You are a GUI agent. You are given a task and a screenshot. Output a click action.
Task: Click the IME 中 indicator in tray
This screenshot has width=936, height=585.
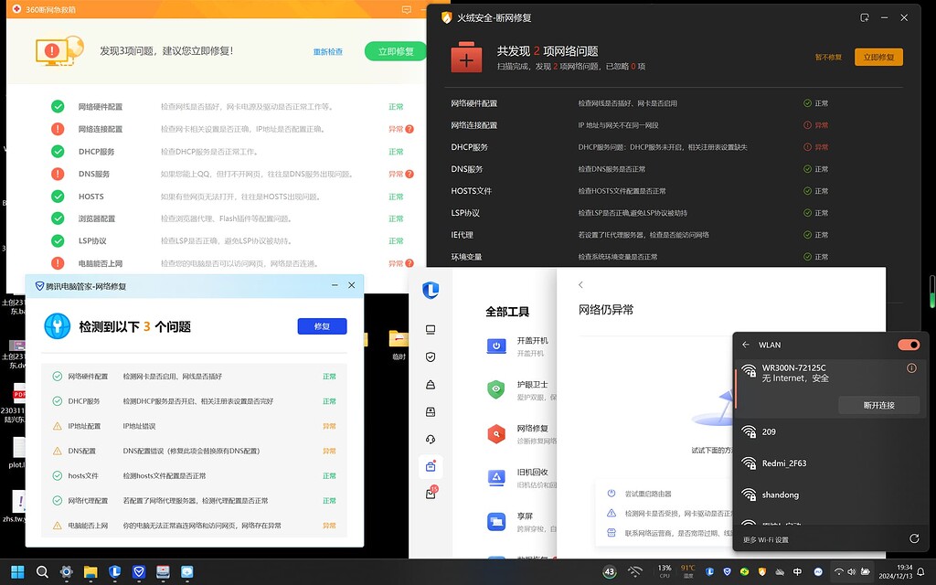pos(797,572)
